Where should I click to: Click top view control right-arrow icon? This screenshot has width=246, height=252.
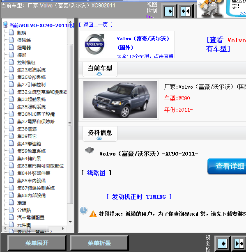point(169,11)
